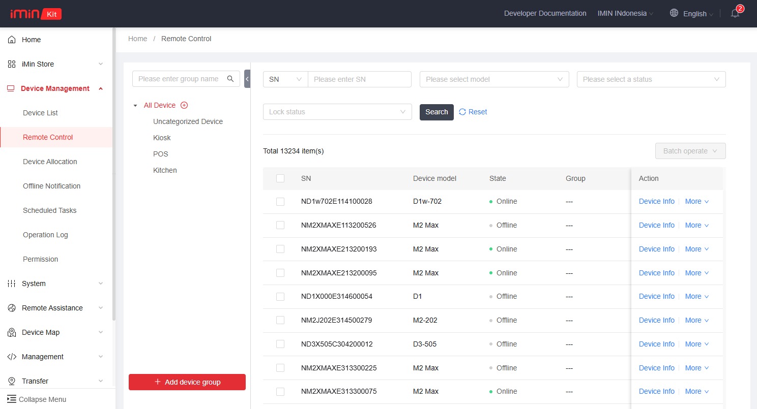Open Device Info for NM2J202E314500279

656,320
